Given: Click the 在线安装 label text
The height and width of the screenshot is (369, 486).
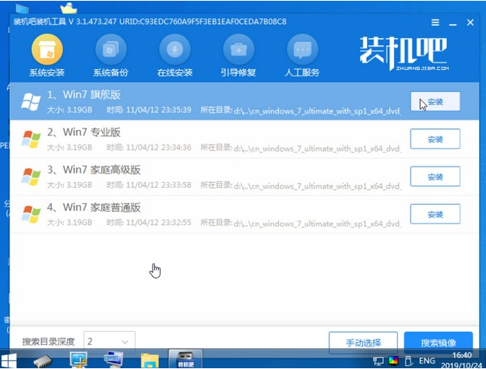Looking at the screenshot, I should point(174,72).
